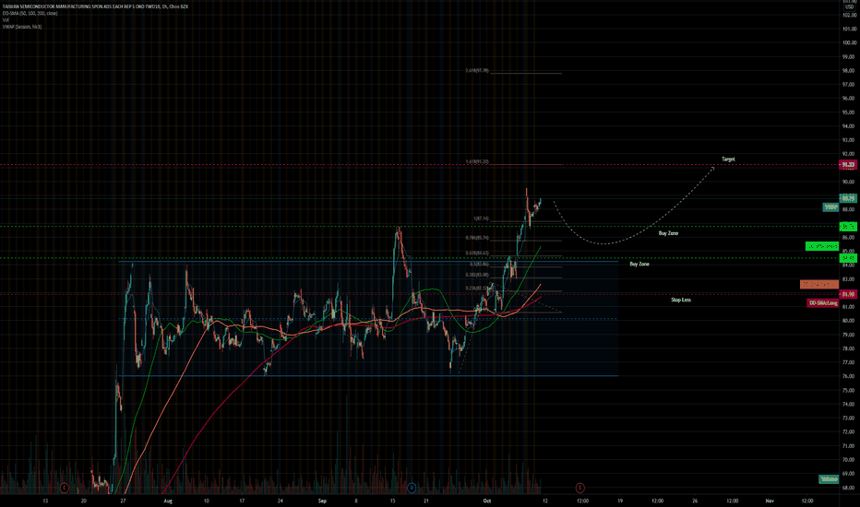Click the 100.00 value on the price axis

pos(850,42)
